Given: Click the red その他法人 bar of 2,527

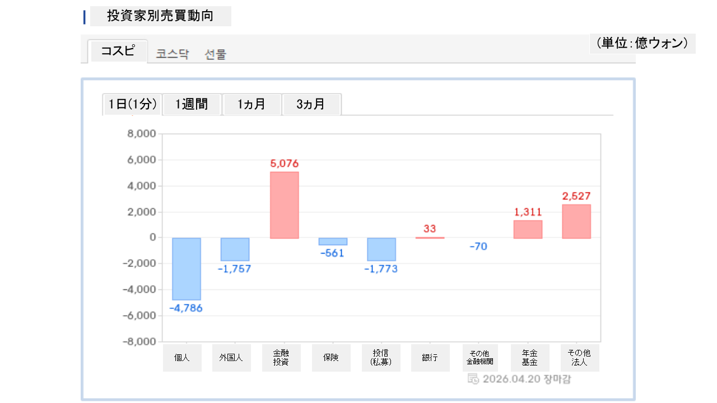Looking at the screenshot, I should coord(576,222).
